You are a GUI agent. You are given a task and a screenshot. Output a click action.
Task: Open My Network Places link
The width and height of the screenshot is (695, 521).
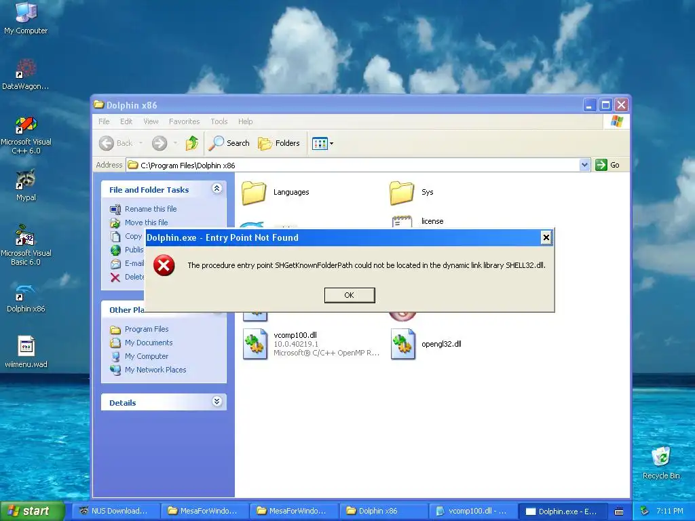[155, 370]
